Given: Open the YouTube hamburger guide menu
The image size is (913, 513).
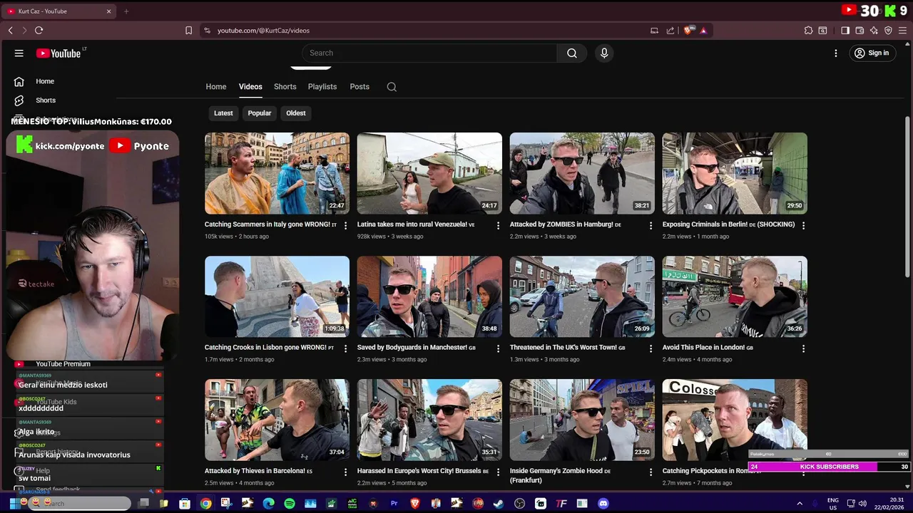Looking at the screenshot, I should pyautogui.click(x=19, y=53).
